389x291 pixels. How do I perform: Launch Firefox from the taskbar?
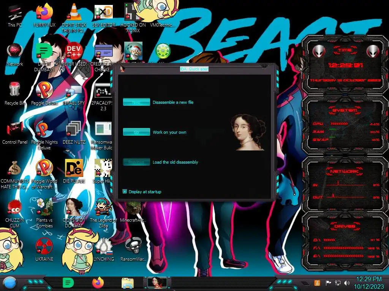pos(98,283)
